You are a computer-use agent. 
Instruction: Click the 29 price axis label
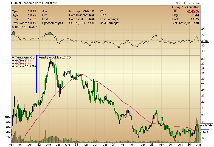pyautogui.click(x=203, y=64)
